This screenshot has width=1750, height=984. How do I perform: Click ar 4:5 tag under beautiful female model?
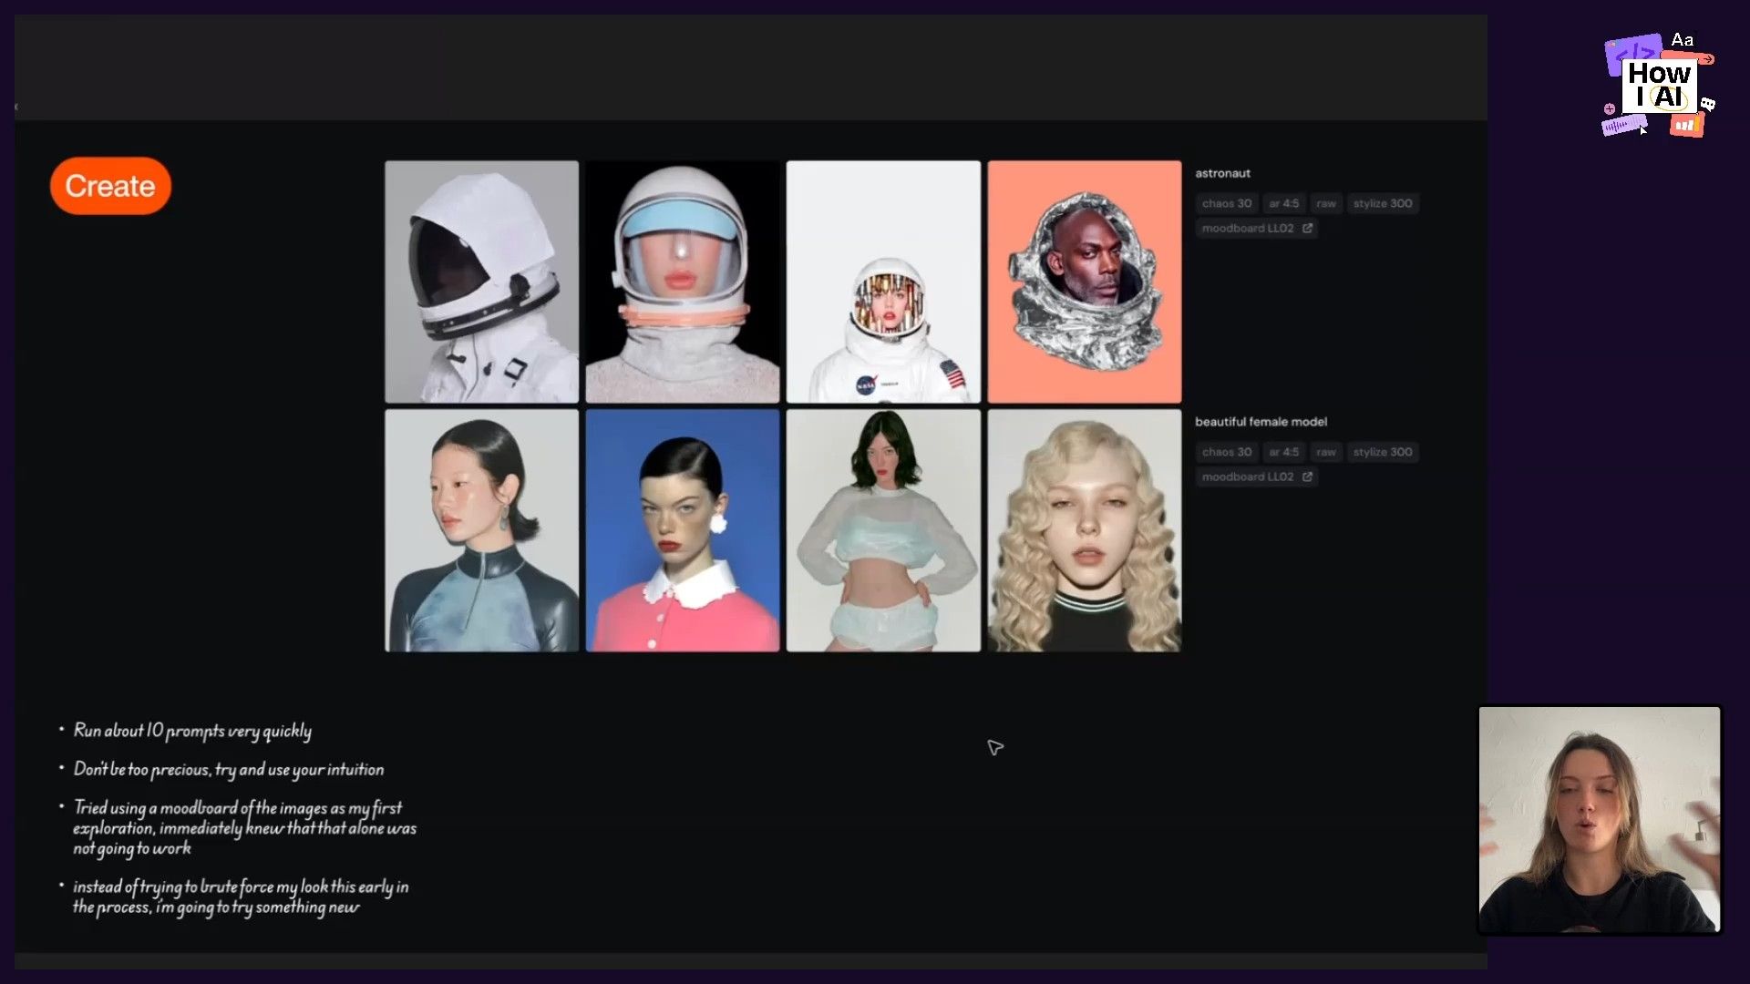(1283, 452)
